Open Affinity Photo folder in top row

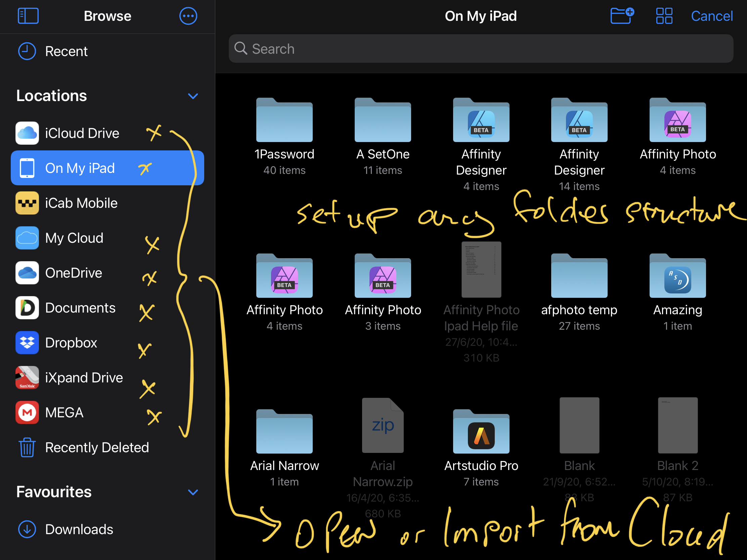[x=678, y=120]
